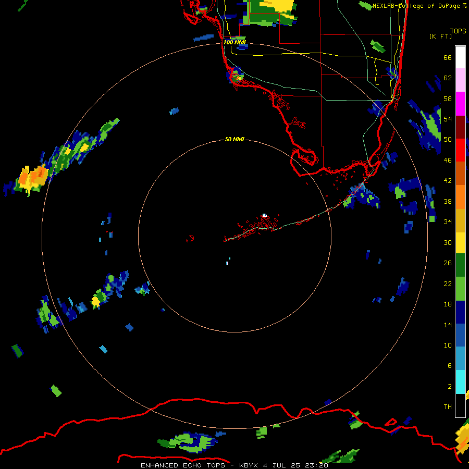
Task: Click the 38 legend value
Action: click(x=448, y=201)
